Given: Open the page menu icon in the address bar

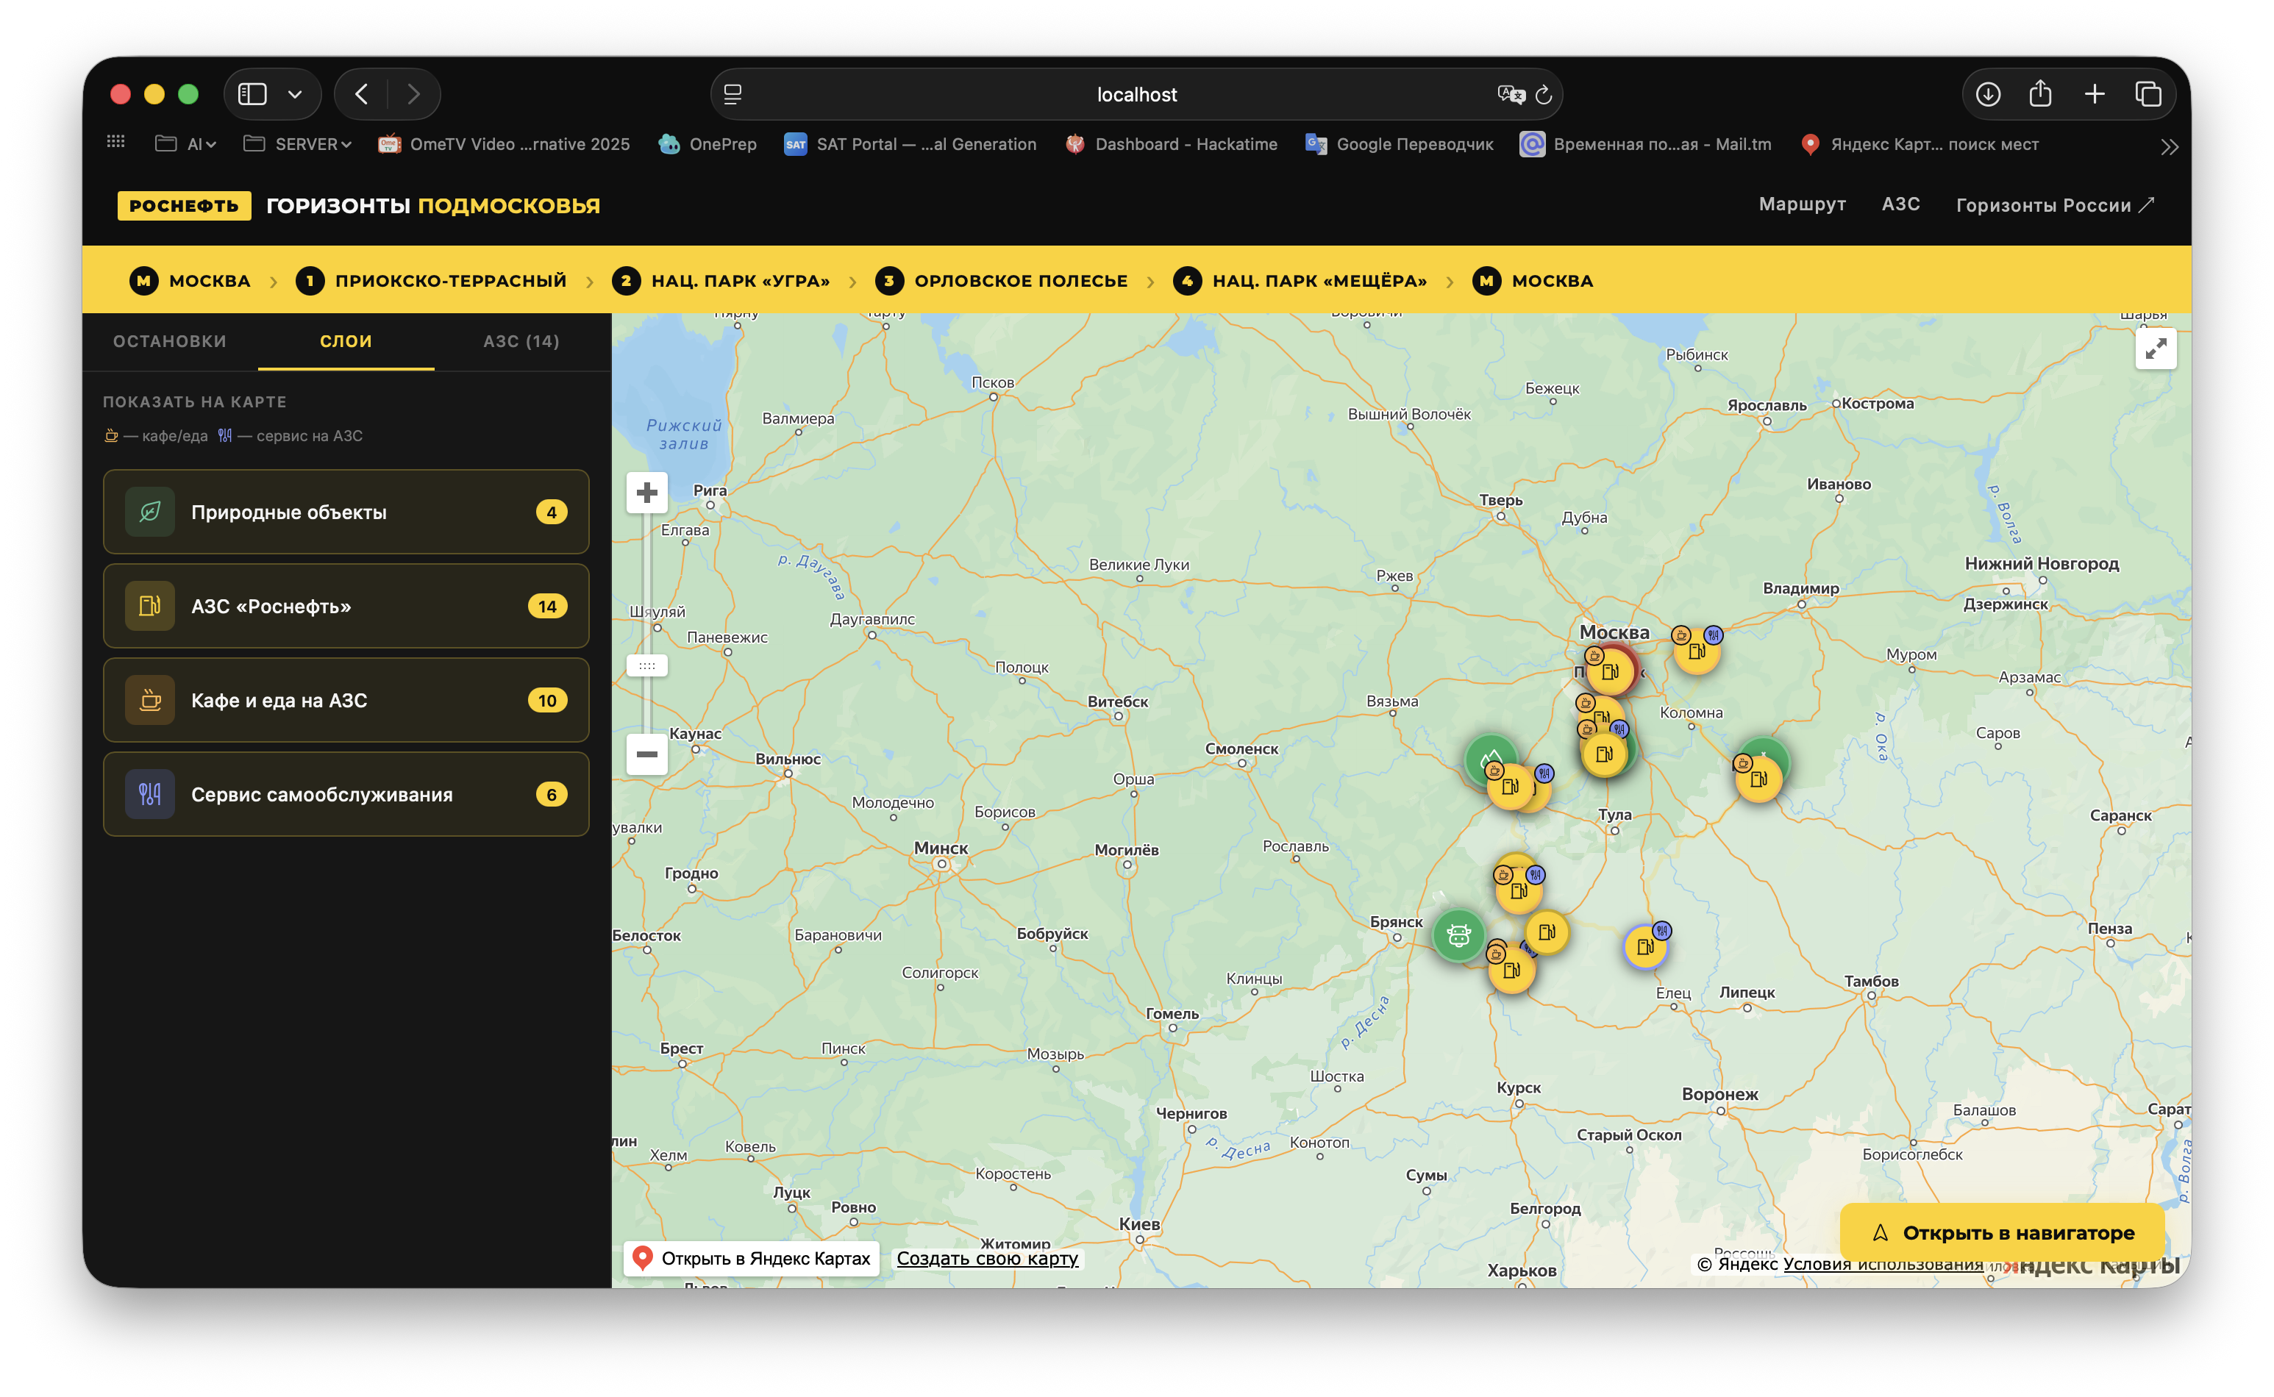Looking at the screenshot, I should [733, 94].
